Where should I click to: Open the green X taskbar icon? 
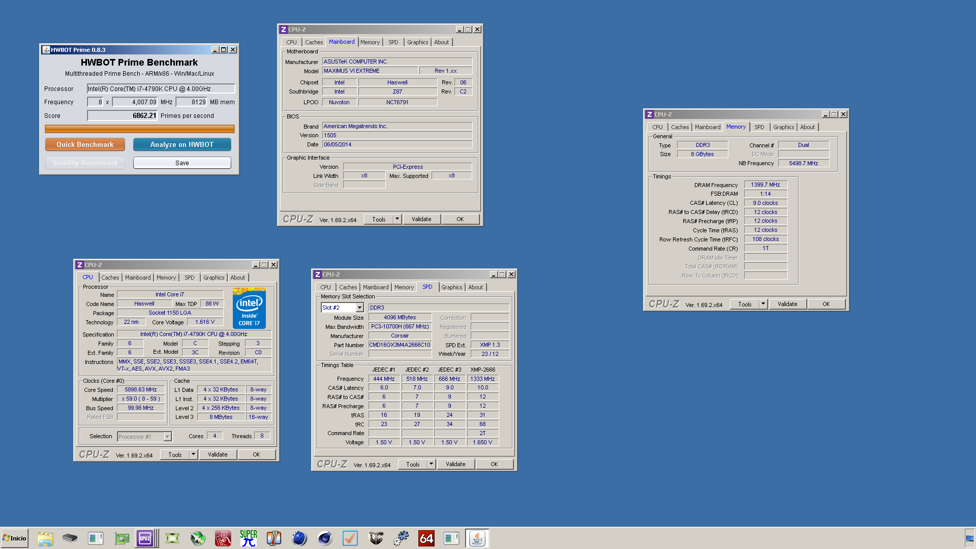(172, 538)
